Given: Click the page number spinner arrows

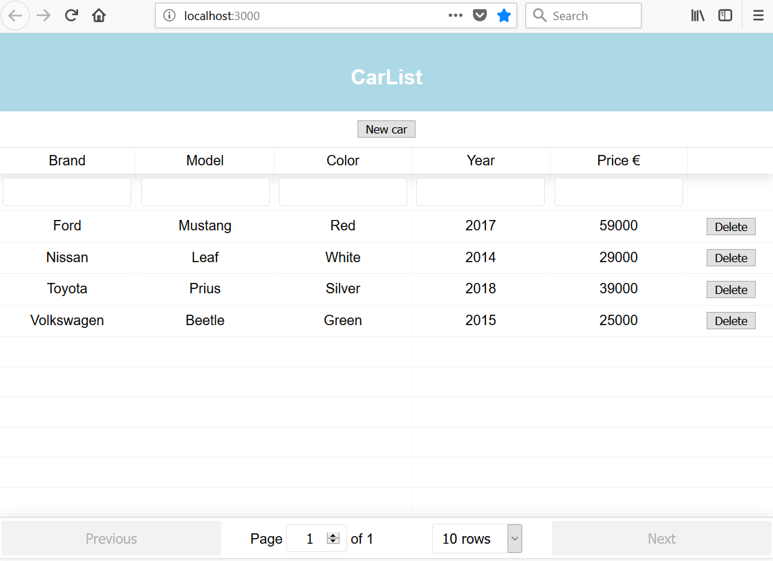Looking at the screenshot, I should click(333, 538).
